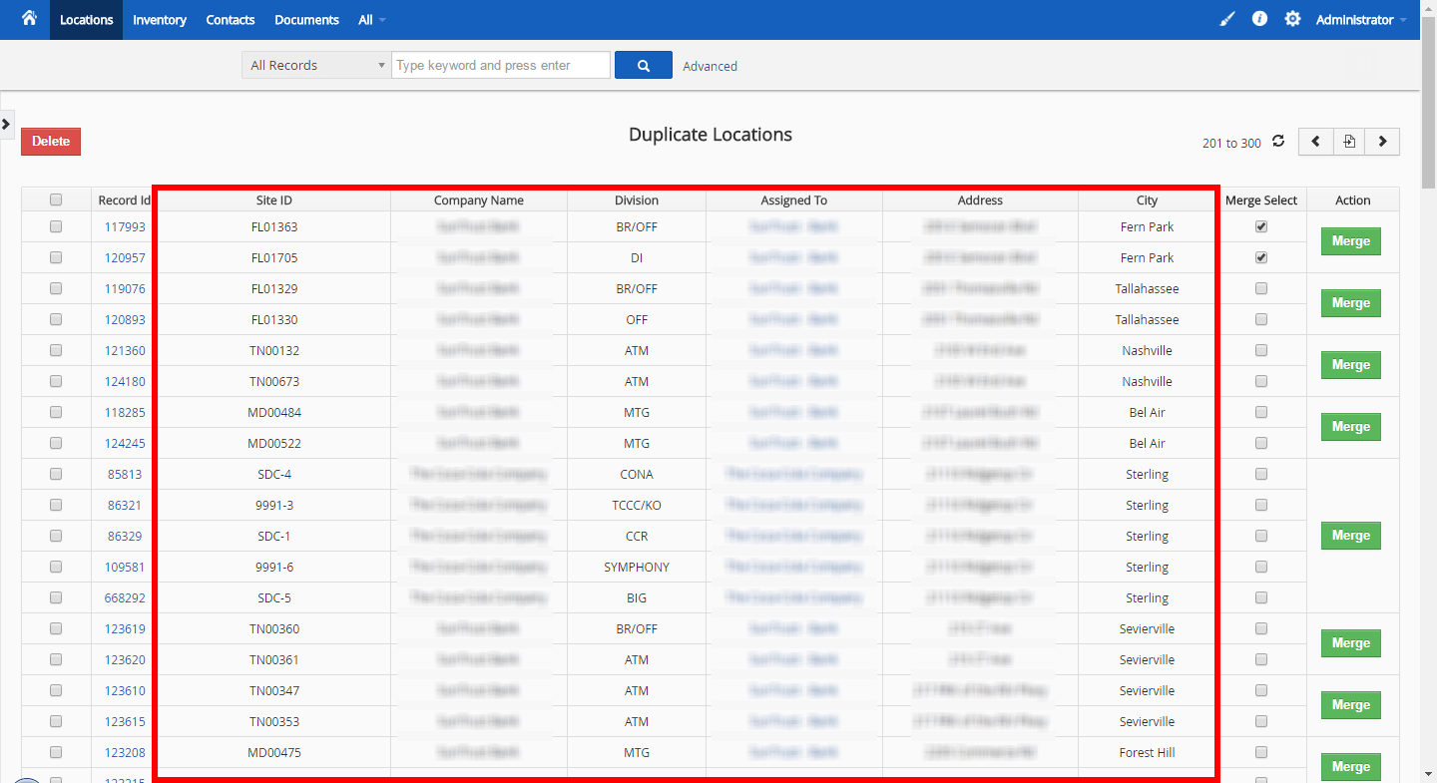Open record 124180 link

124,381
